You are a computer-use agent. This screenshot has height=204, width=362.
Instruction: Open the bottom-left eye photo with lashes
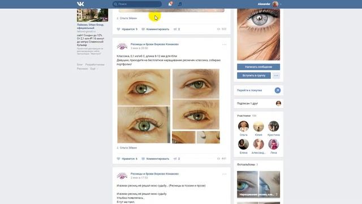point(144,125)
